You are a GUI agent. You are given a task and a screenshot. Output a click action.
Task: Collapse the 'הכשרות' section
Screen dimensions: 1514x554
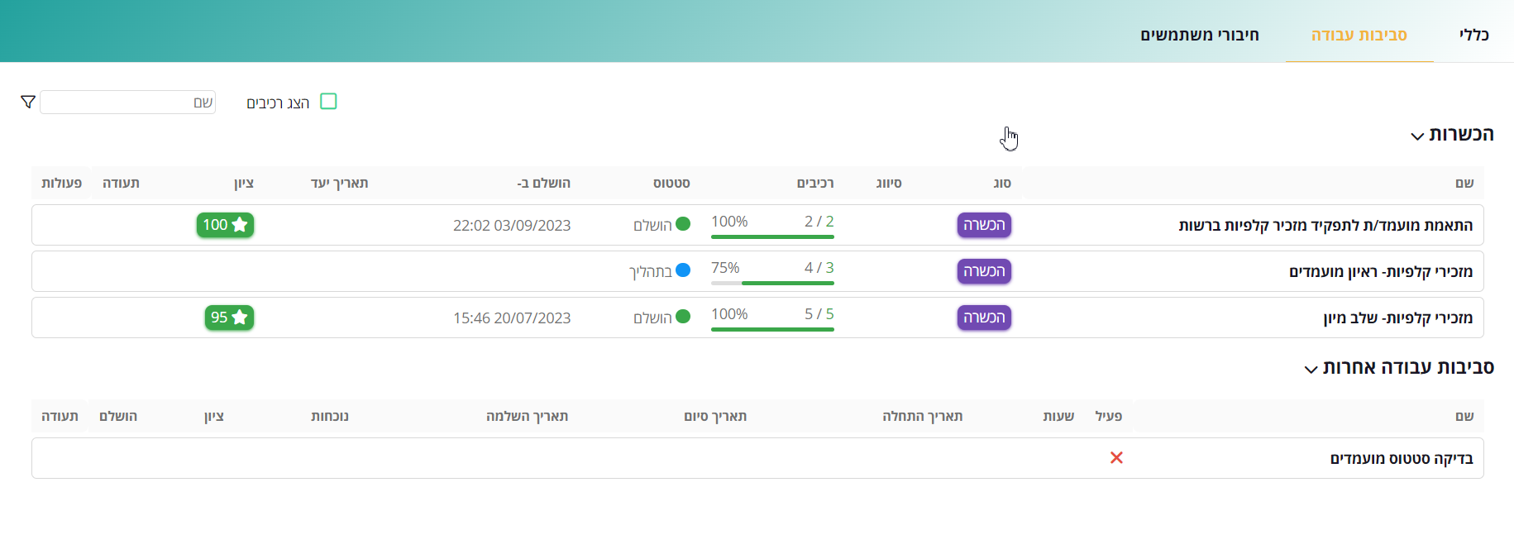(x=1417, y=136)
